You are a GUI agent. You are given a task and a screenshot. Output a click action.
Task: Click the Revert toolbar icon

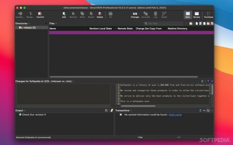coord(91,15)
